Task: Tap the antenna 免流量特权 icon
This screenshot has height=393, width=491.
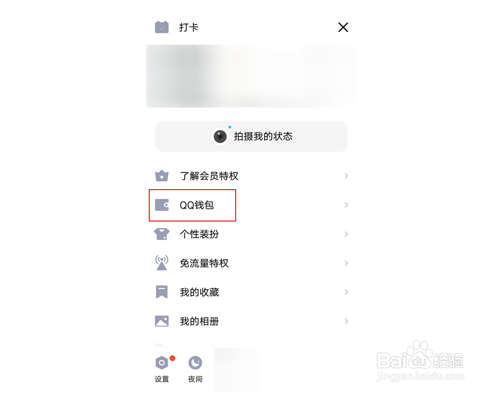Action: pos(162,263)
